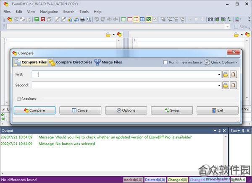Open the Stat panel dropdown arrow
Screen dimensions: 252x183
[239, 131]
